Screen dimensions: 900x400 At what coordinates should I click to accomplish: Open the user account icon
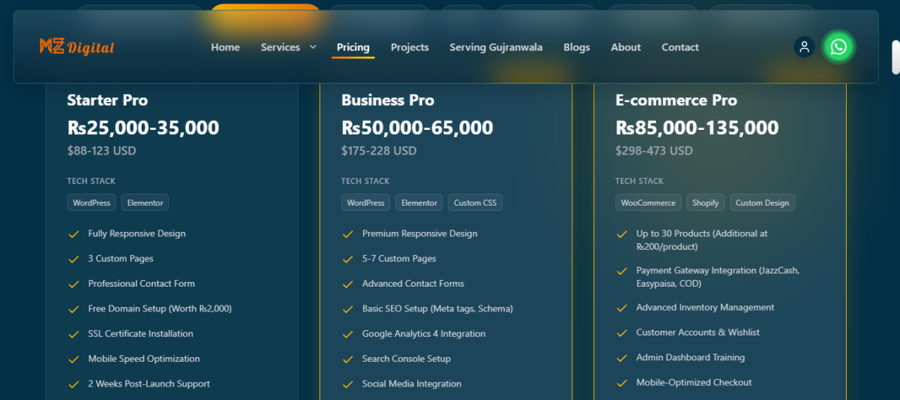pos(804,47)
